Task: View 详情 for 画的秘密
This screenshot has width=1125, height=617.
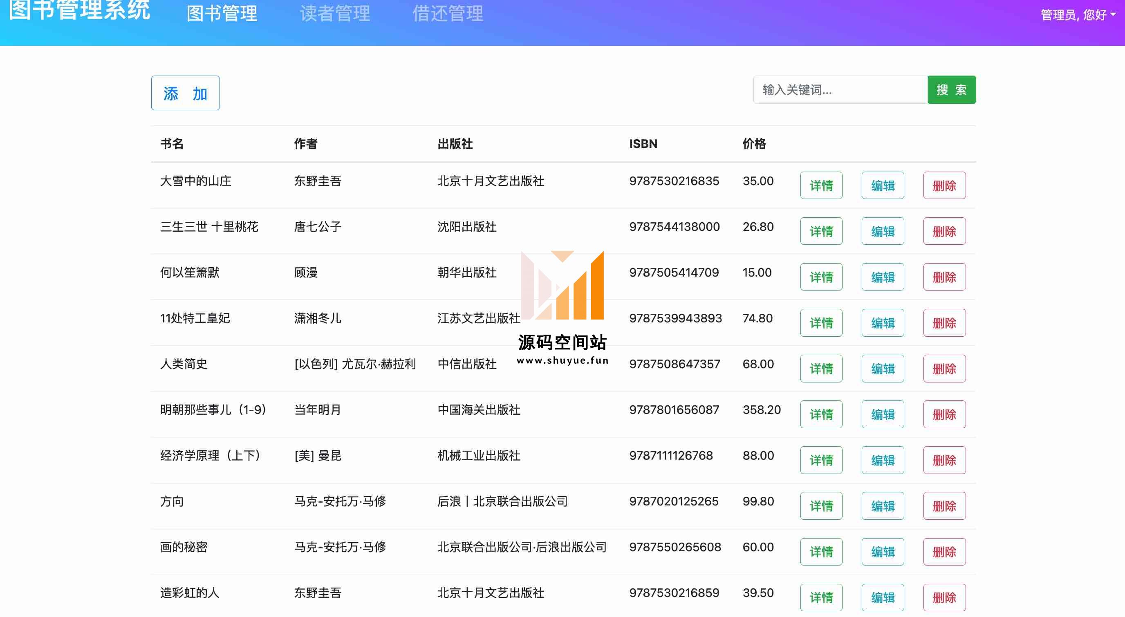Action: coord(821,552)
